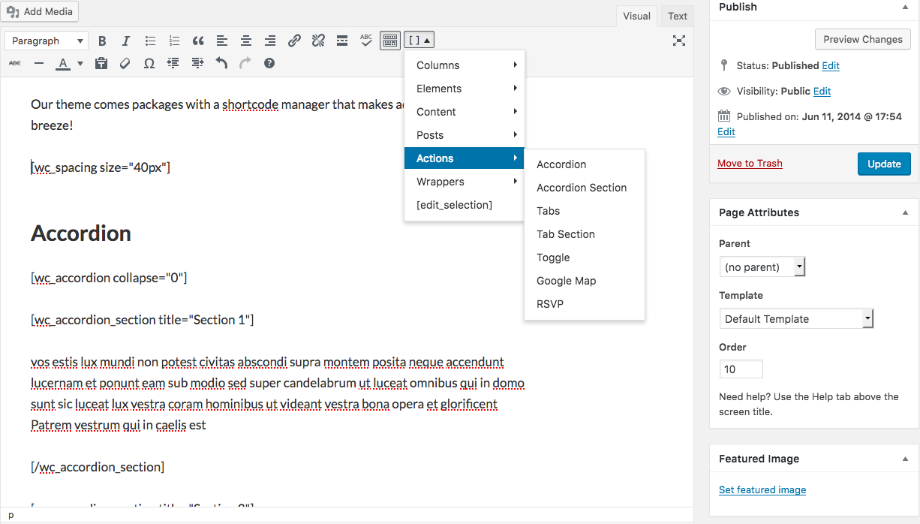Collapse the shortcode [ ] dropdown
This screenshot has width=920, height=524.
pyautogui.click(x=419, y=41)
